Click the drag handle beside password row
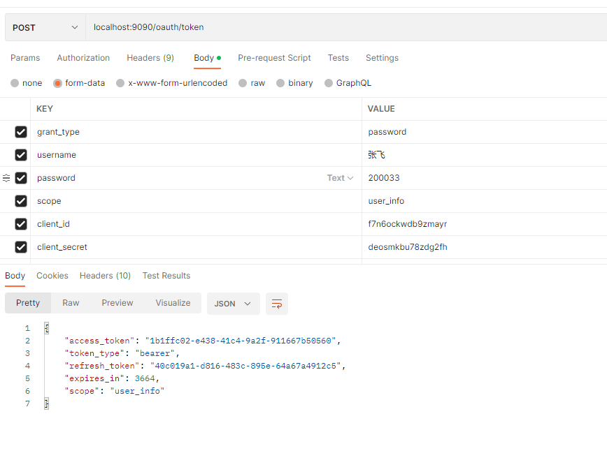 click(6, 178)
